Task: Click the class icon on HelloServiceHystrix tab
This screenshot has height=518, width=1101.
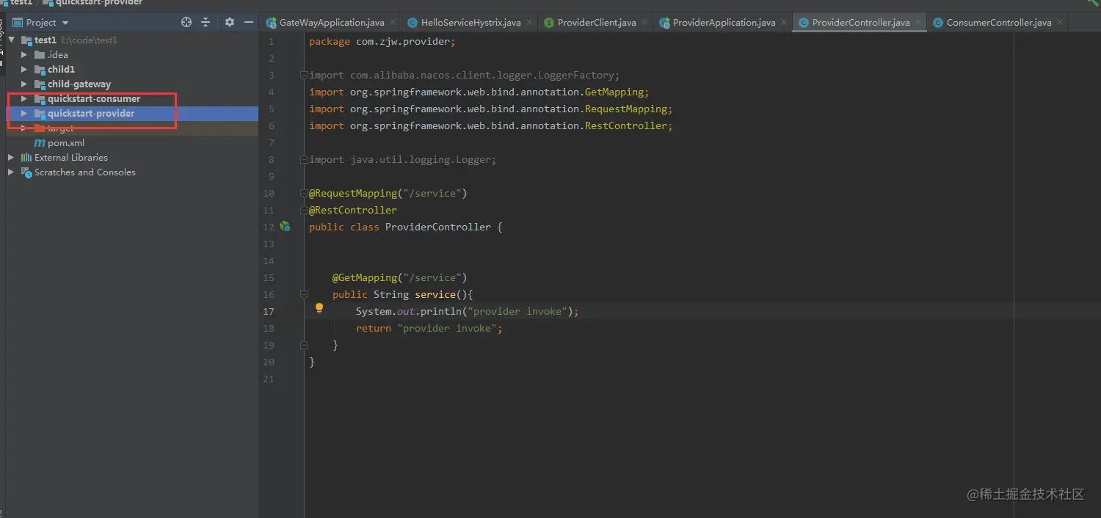Action: pyautogui.click(x=413, y=23)
